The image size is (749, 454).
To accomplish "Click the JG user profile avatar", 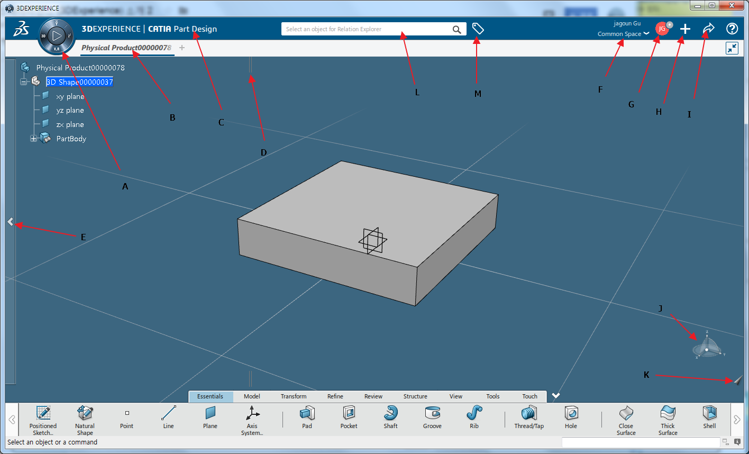I will click(662, 29).
